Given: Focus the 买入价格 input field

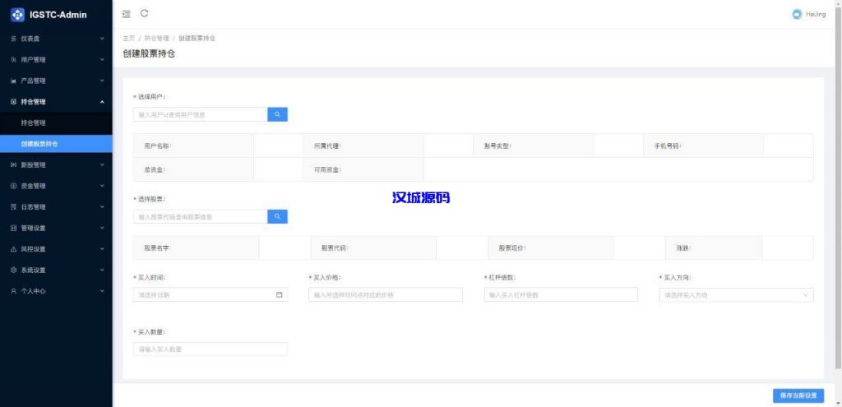Looking at the screenshot, I should 386,295.
